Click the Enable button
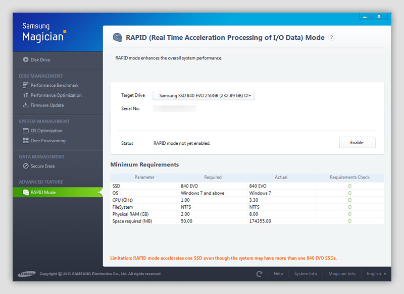The image size is (404, 294). pos(357,143)
